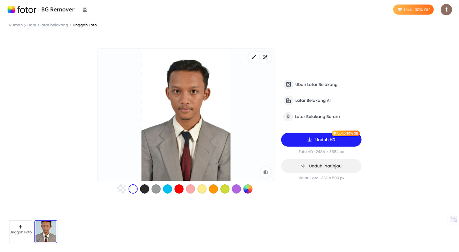This screenshot has height=252, width=459.
Task: Click the Latar Belakang Buram icon
Action: click(x=288, y=117)
